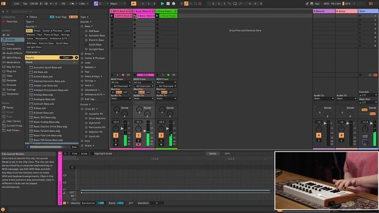This screenshot has width=379, height=213.
Task: Click track 2 volume fader handle
Action: pos(144,131)
